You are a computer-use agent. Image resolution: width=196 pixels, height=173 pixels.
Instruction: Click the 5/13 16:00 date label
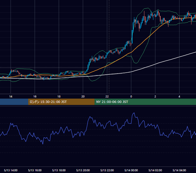click(x=35, y=170)
